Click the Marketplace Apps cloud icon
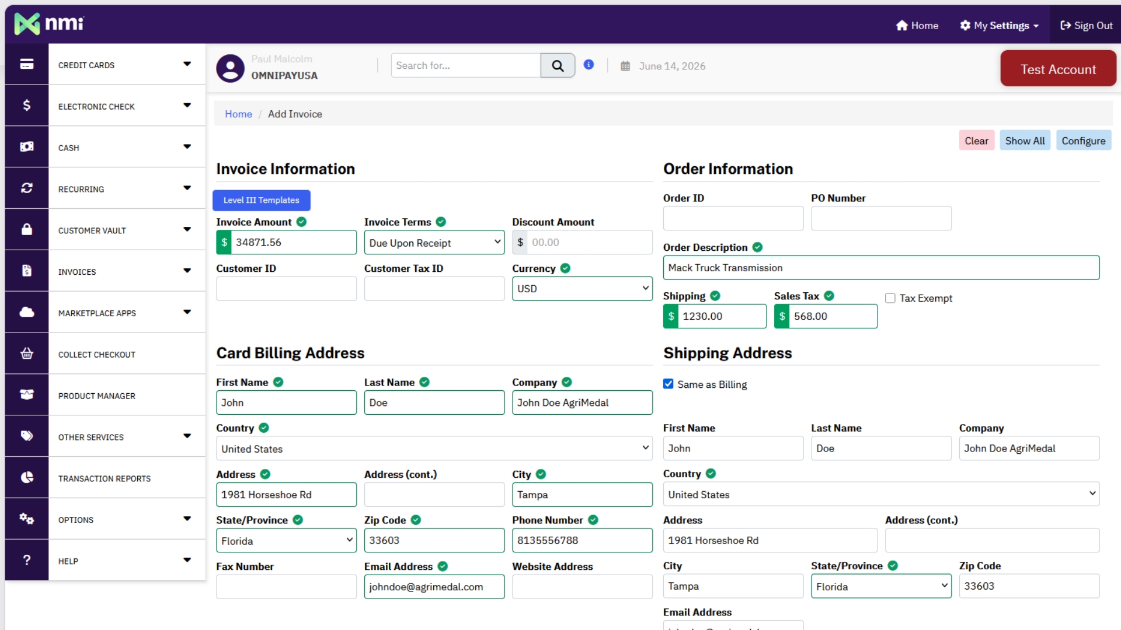The image size is (1121, 630). point(27,312)
